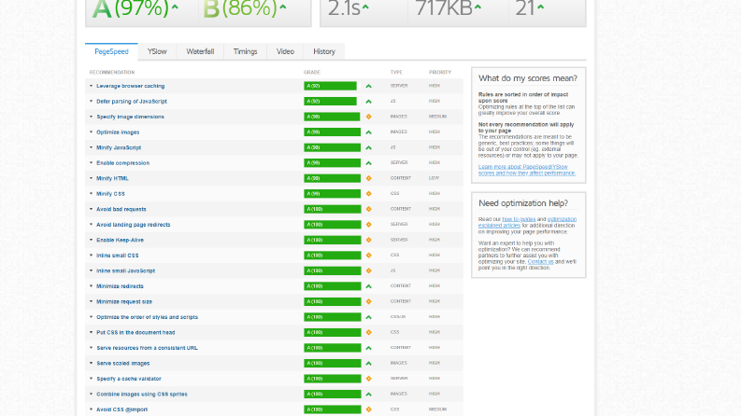
Task: Click green up arrow for Serve resources consistent URL
Action: tap(368, 348)
